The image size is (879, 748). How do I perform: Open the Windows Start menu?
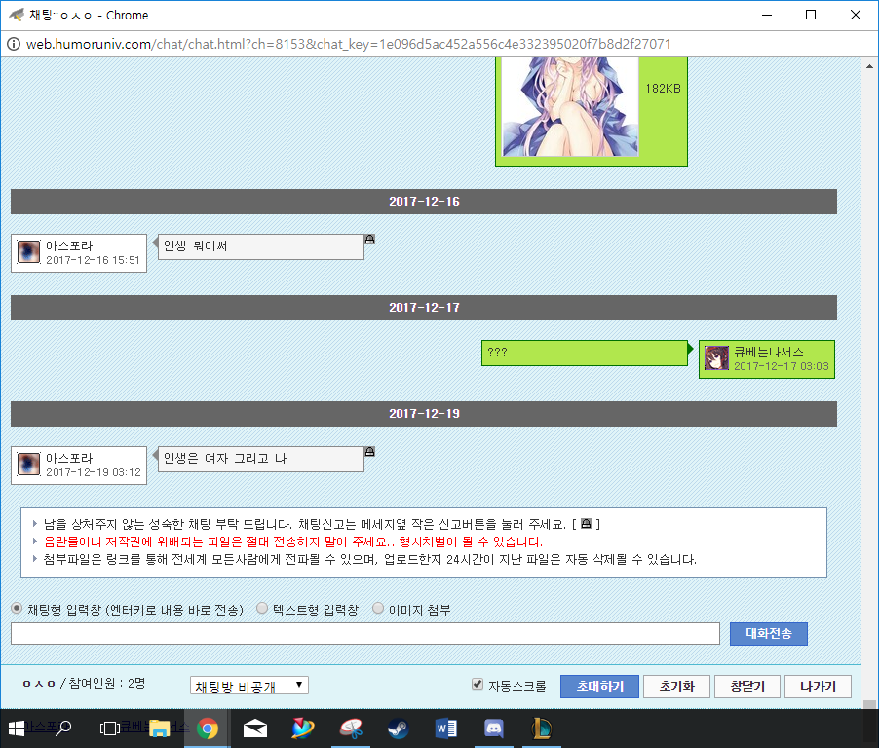(x=17, y=729)
